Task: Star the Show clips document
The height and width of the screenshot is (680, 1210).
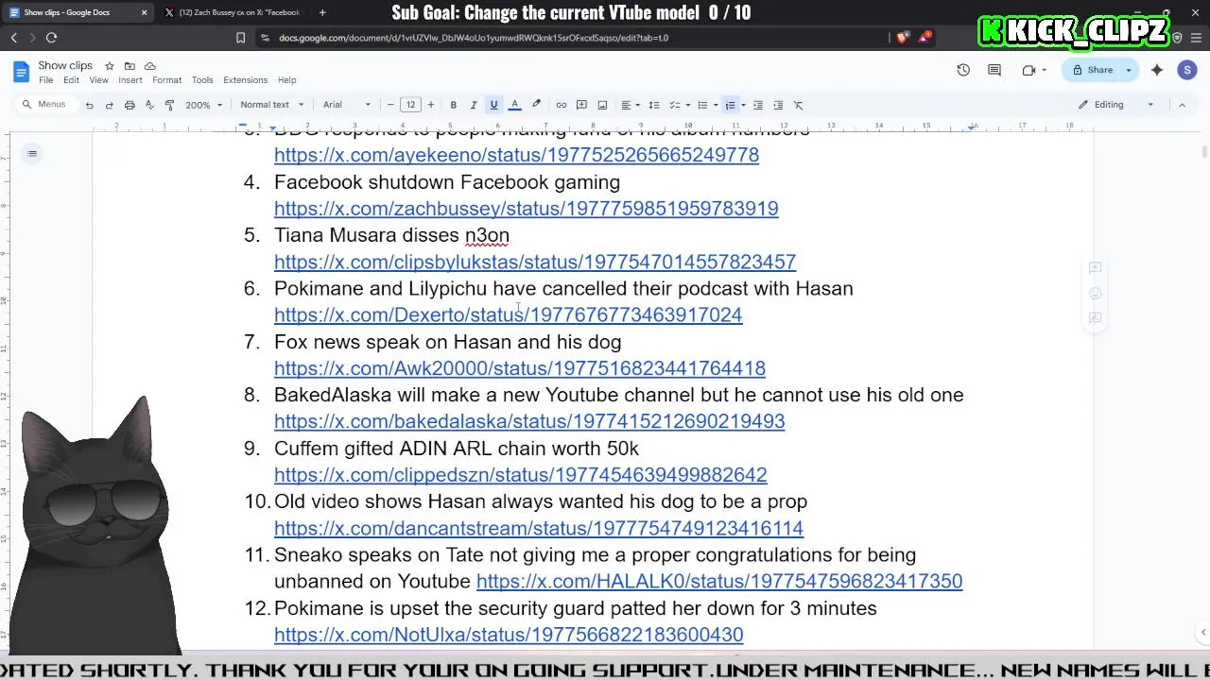Action: pos(110,66)
